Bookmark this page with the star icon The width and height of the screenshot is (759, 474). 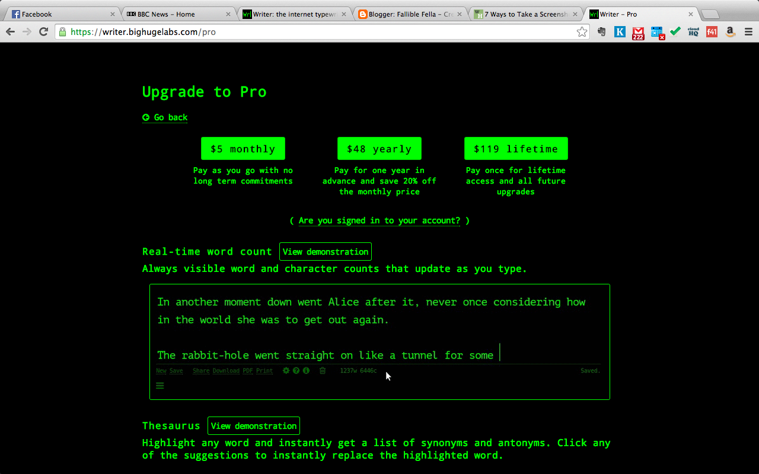pos(582,32)
